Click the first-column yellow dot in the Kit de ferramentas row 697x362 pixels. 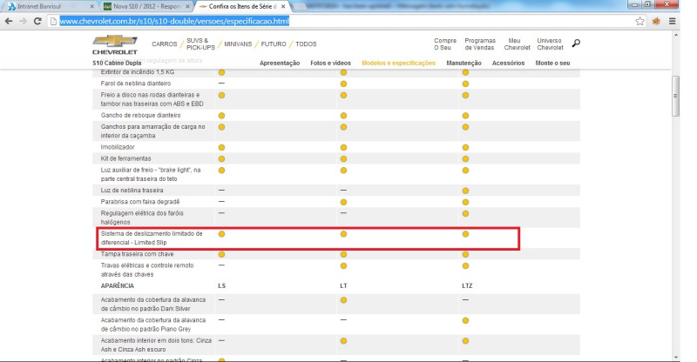click(x=221, y=159)
